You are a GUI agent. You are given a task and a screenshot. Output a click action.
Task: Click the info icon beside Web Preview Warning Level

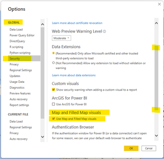coord(105,32)
